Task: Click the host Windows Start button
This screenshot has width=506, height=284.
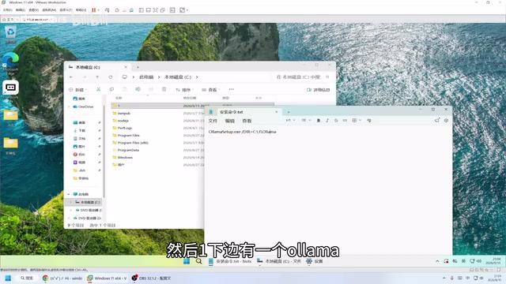Action: click(8, 278)
